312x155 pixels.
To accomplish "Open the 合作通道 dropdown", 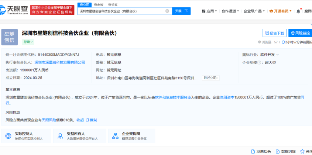I will point(230,11).
